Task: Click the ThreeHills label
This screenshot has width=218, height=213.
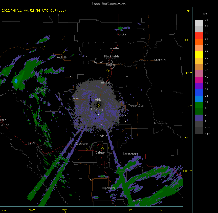Action: point(136,106)
